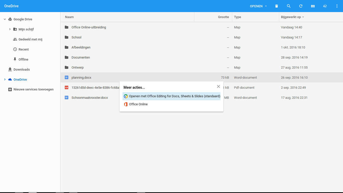343x193 pixels.
Task: Switch to grid view icon
Action: [313, 6]
